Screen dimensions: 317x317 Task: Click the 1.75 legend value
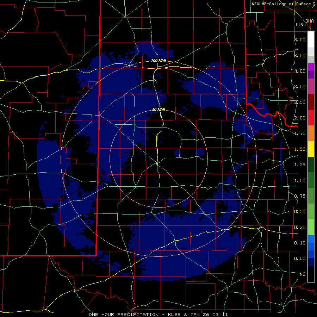300,133
